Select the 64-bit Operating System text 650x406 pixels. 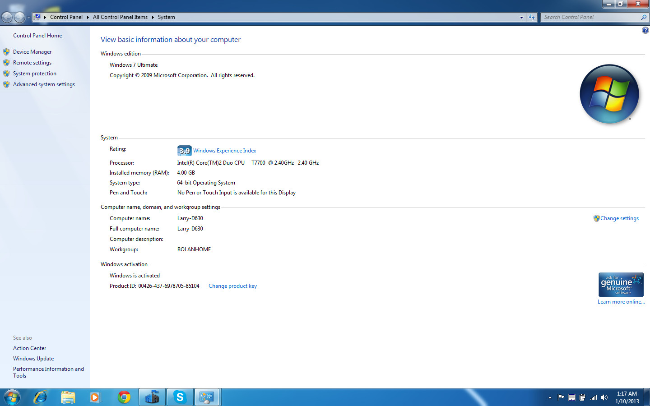click(x=206, y=183)
